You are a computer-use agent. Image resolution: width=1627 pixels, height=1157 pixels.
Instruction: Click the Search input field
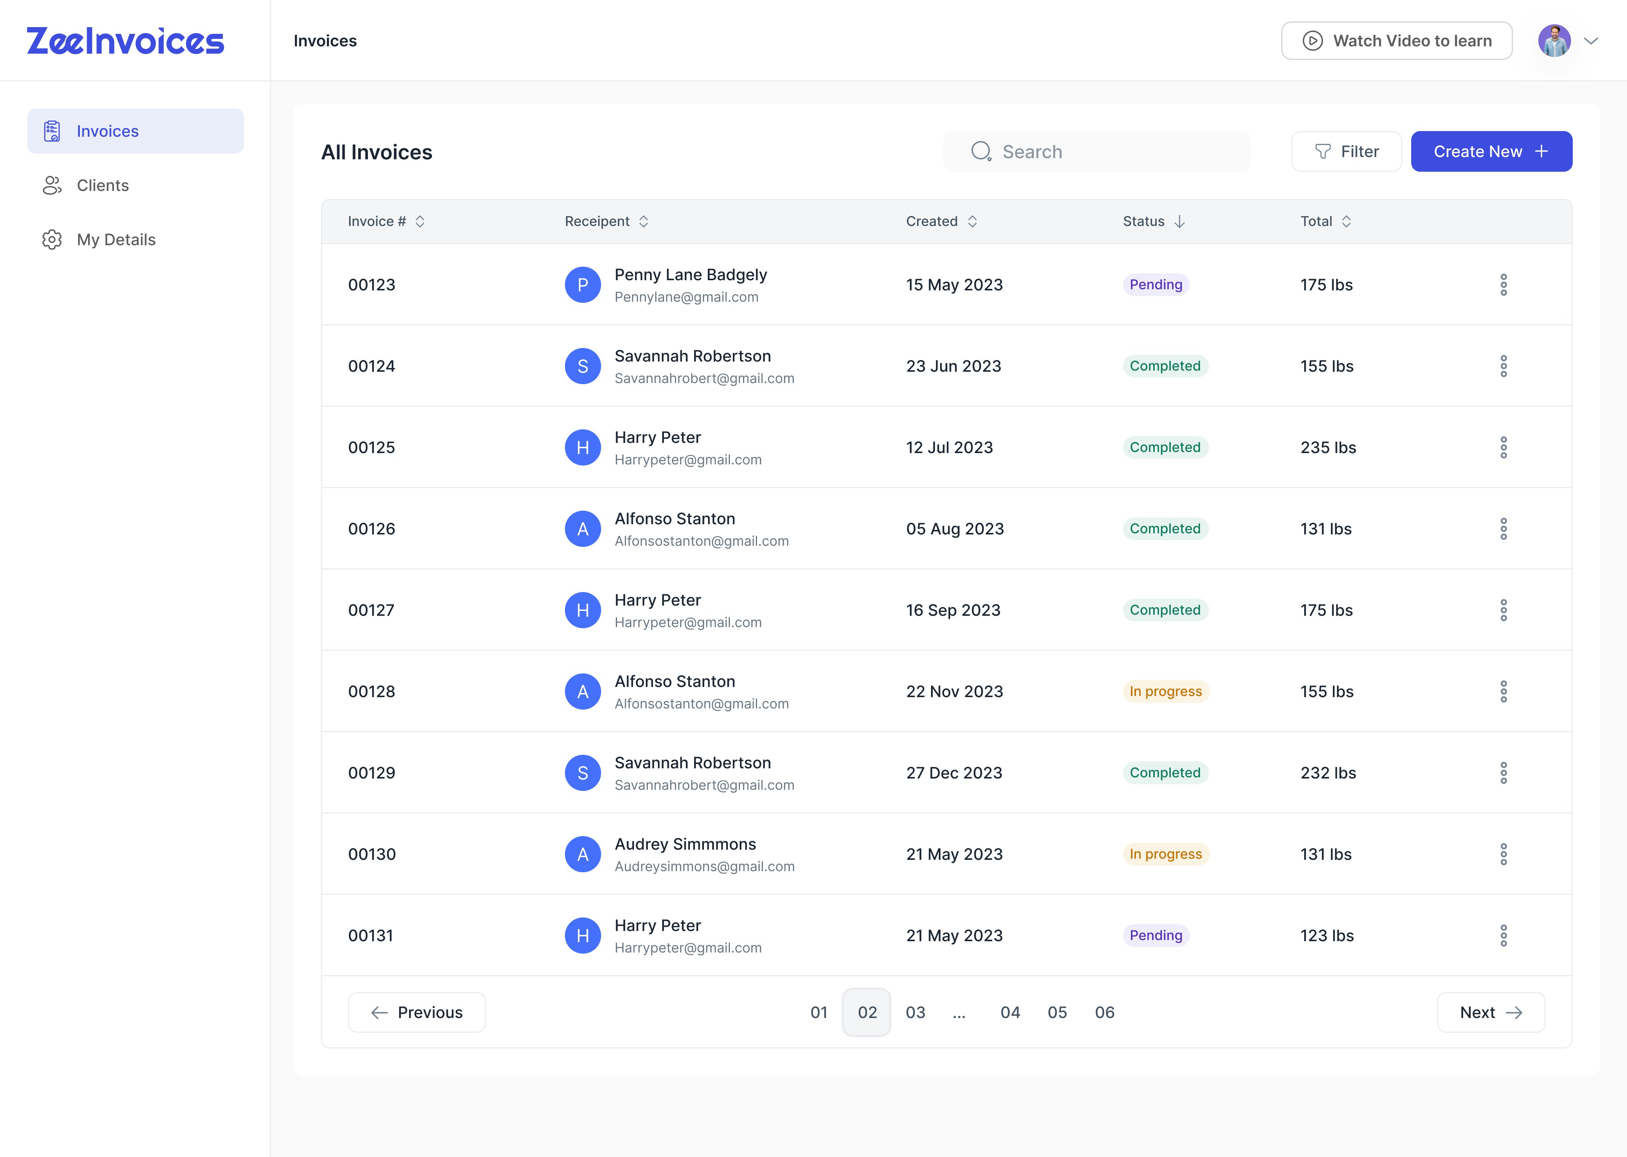coord(1097,152)
